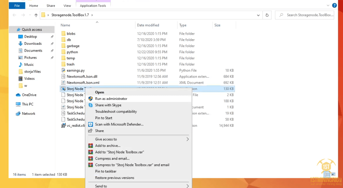Sort files by Date modified column
The image size is (343, 188).
pos(148,25)
